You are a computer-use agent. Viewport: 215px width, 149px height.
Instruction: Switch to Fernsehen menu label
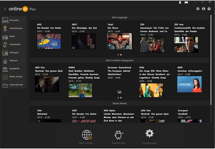(14, 20)
